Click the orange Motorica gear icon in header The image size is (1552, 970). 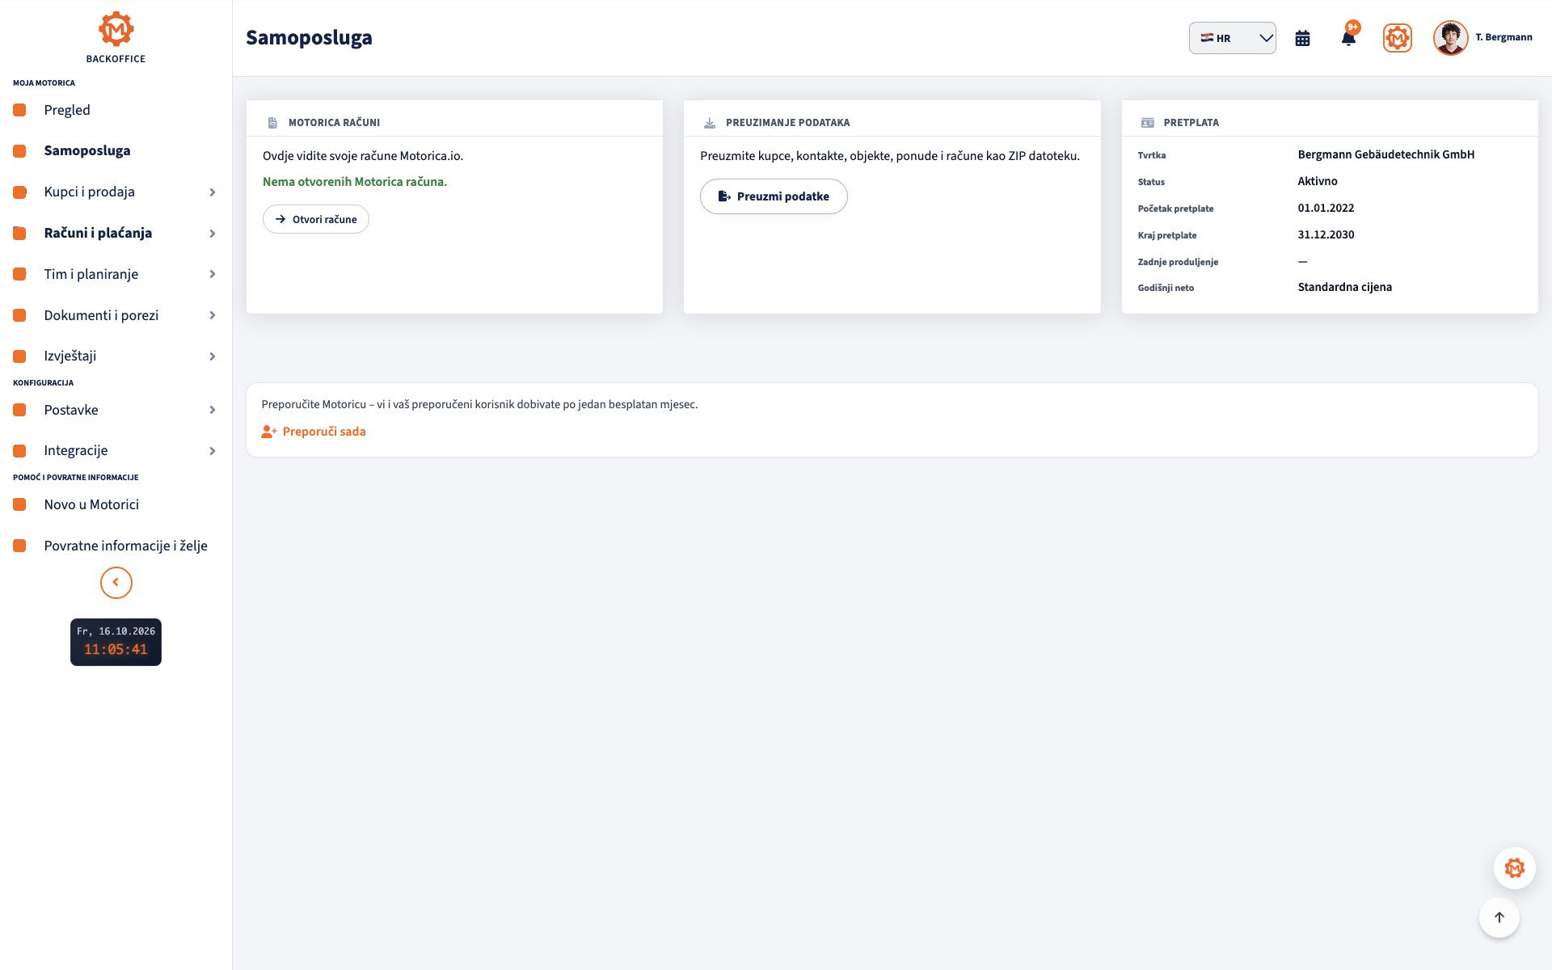[x=1397, y=38]
